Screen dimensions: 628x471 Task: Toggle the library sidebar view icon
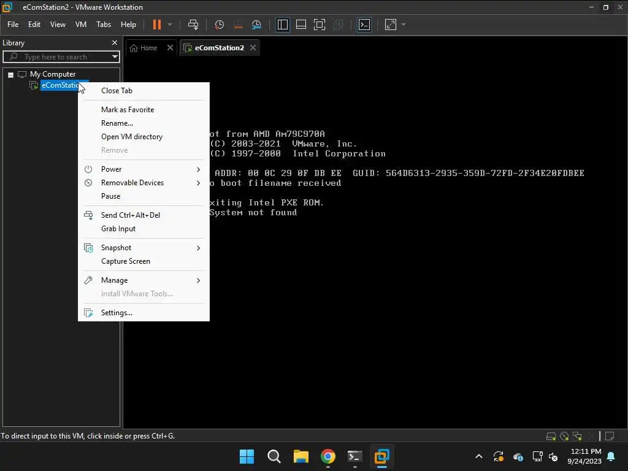282,25
